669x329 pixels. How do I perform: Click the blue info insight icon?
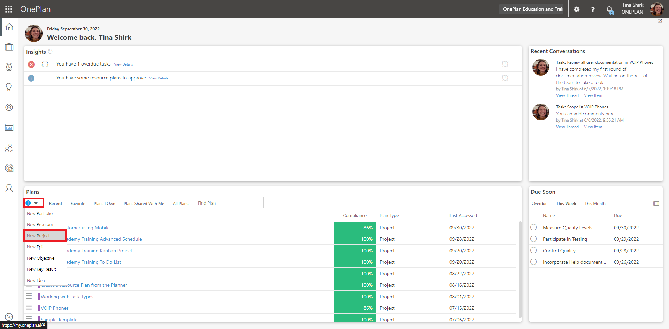click(31, 78)
